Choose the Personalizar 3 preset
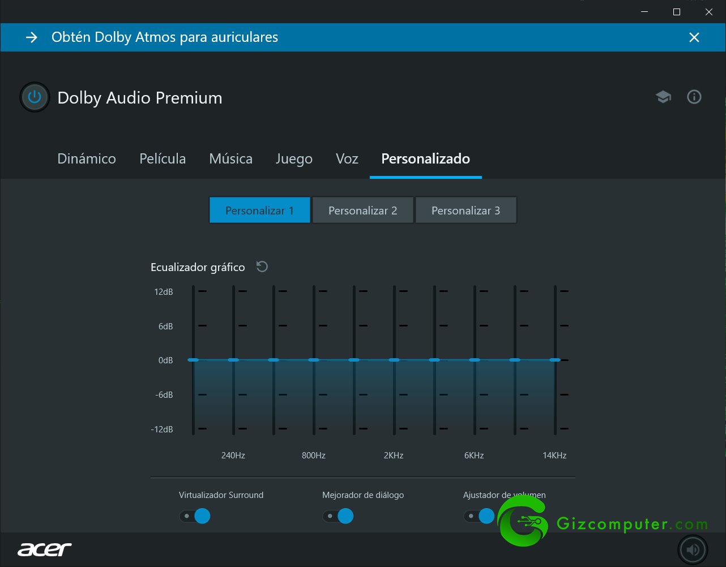This screenshot has height=567, width=726. (x=466, y=210)
